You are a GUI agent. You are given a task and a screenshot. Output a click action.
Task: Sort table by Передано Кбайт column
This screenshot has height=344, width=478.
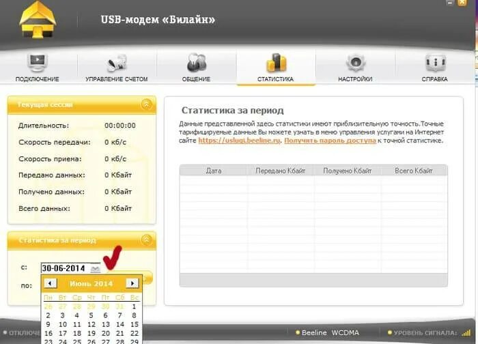pyautogui.click(x=281, y=171)
